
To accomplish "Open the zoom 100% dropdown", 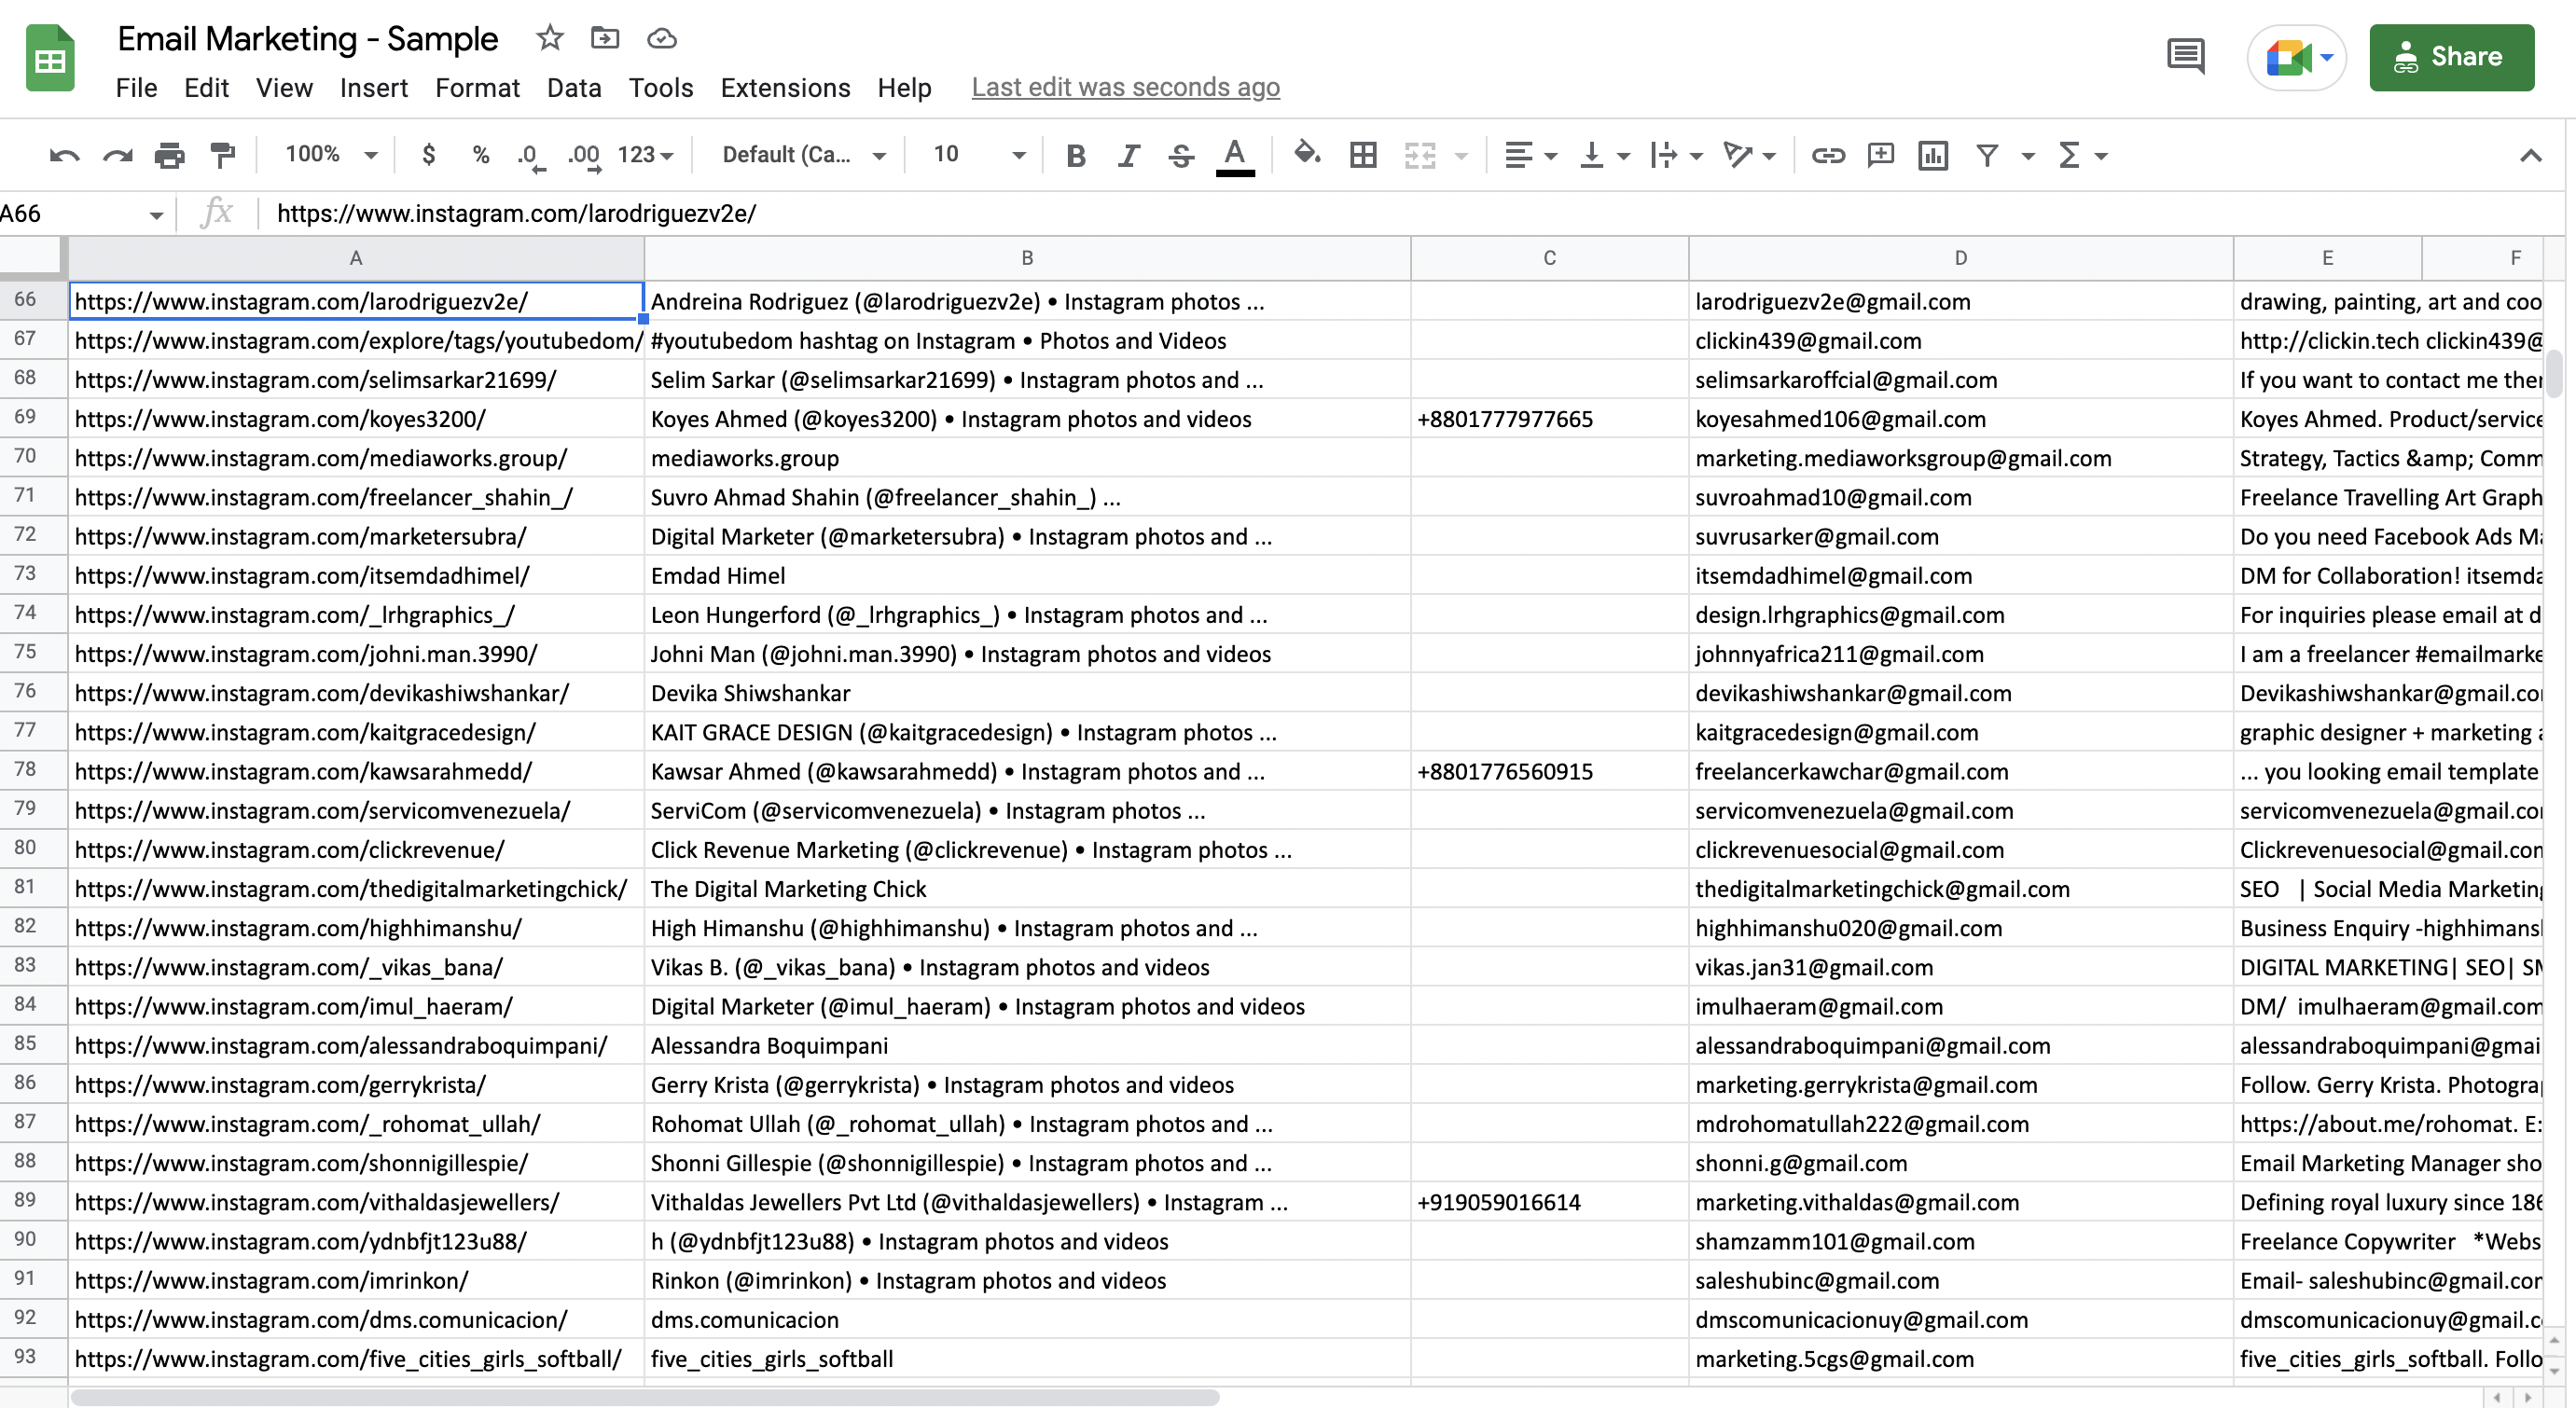I will coord(331,155).
